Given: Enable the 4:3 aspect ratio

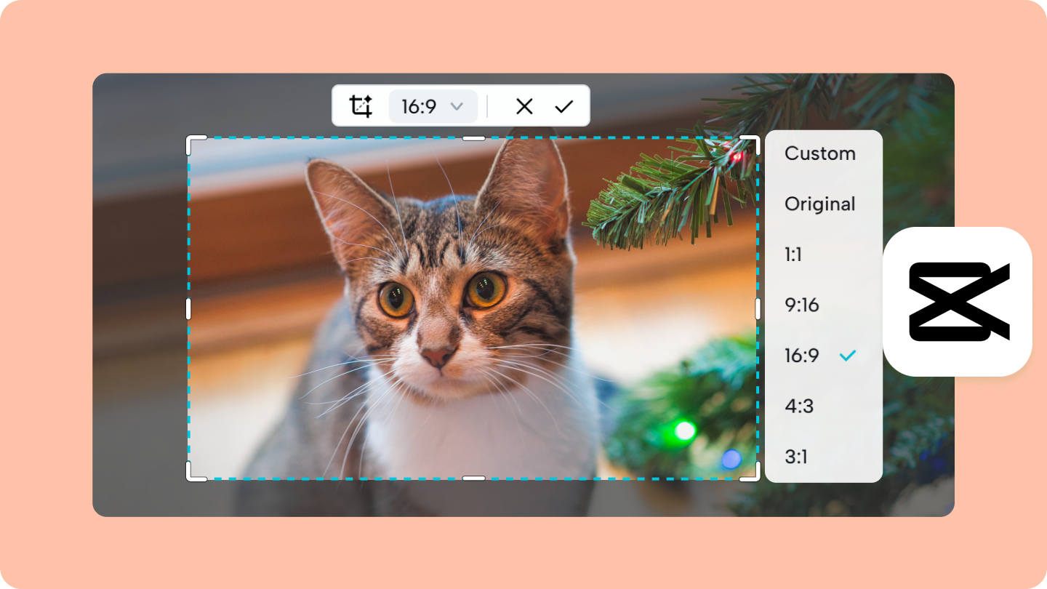Looking at the screenshot, I should point(800,406).
